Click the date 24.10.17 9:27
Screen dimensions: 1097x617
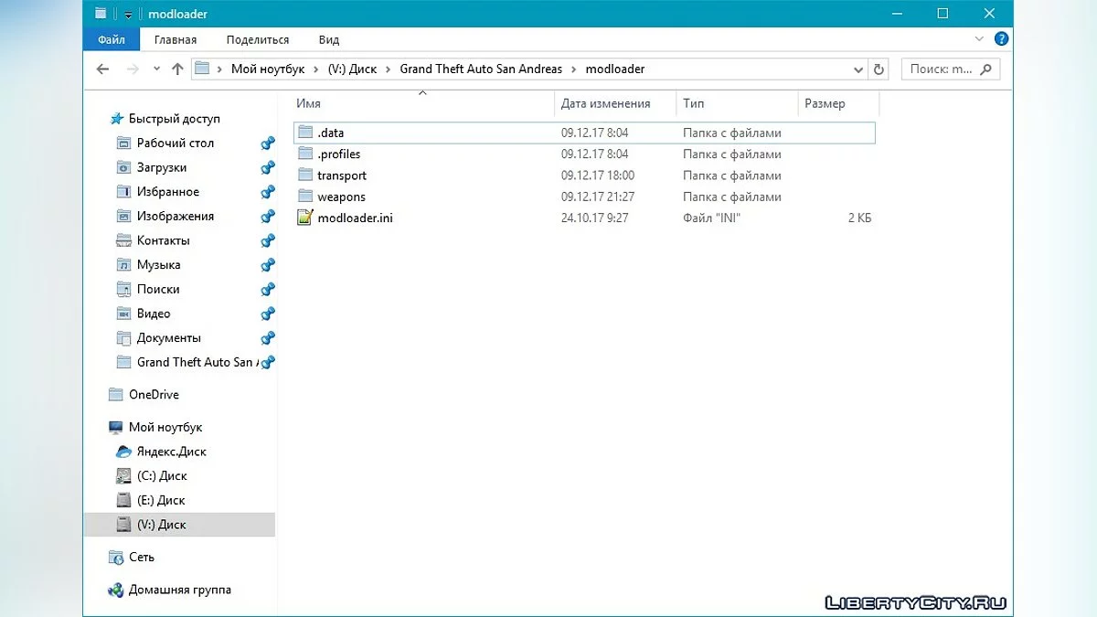coord(595,218)
